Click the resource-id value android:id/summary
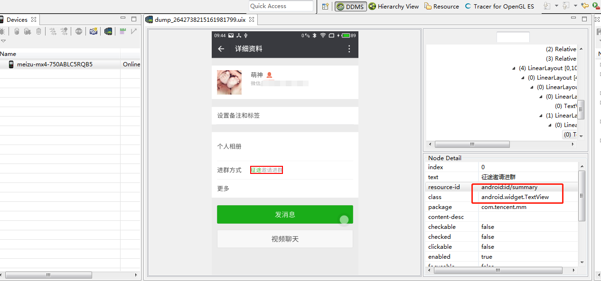The height and width of the screenshot is (281, 601). 509,187
